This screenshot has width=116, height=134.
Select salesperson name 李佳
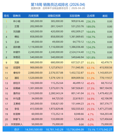17,109
